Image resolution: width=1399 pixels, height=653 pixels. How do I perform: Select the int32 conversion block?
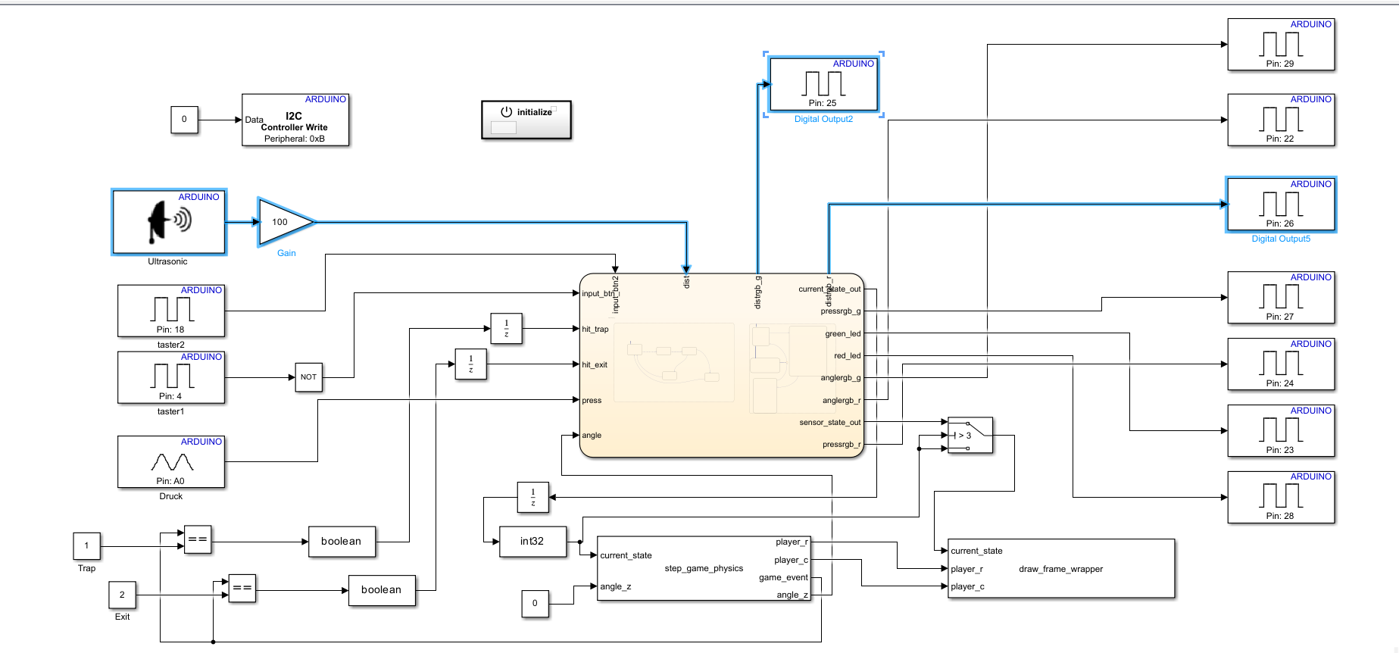pos(532,542)
